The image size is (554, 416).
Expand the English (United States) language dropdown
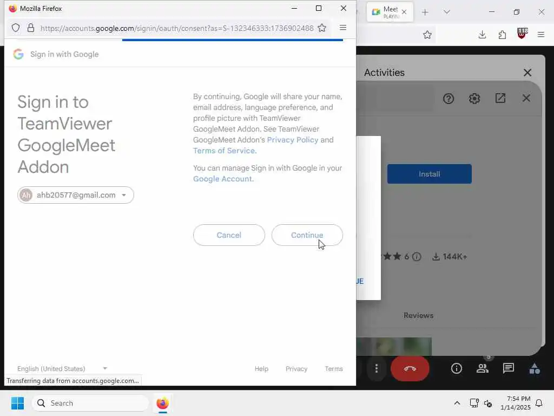click(62, 368)
